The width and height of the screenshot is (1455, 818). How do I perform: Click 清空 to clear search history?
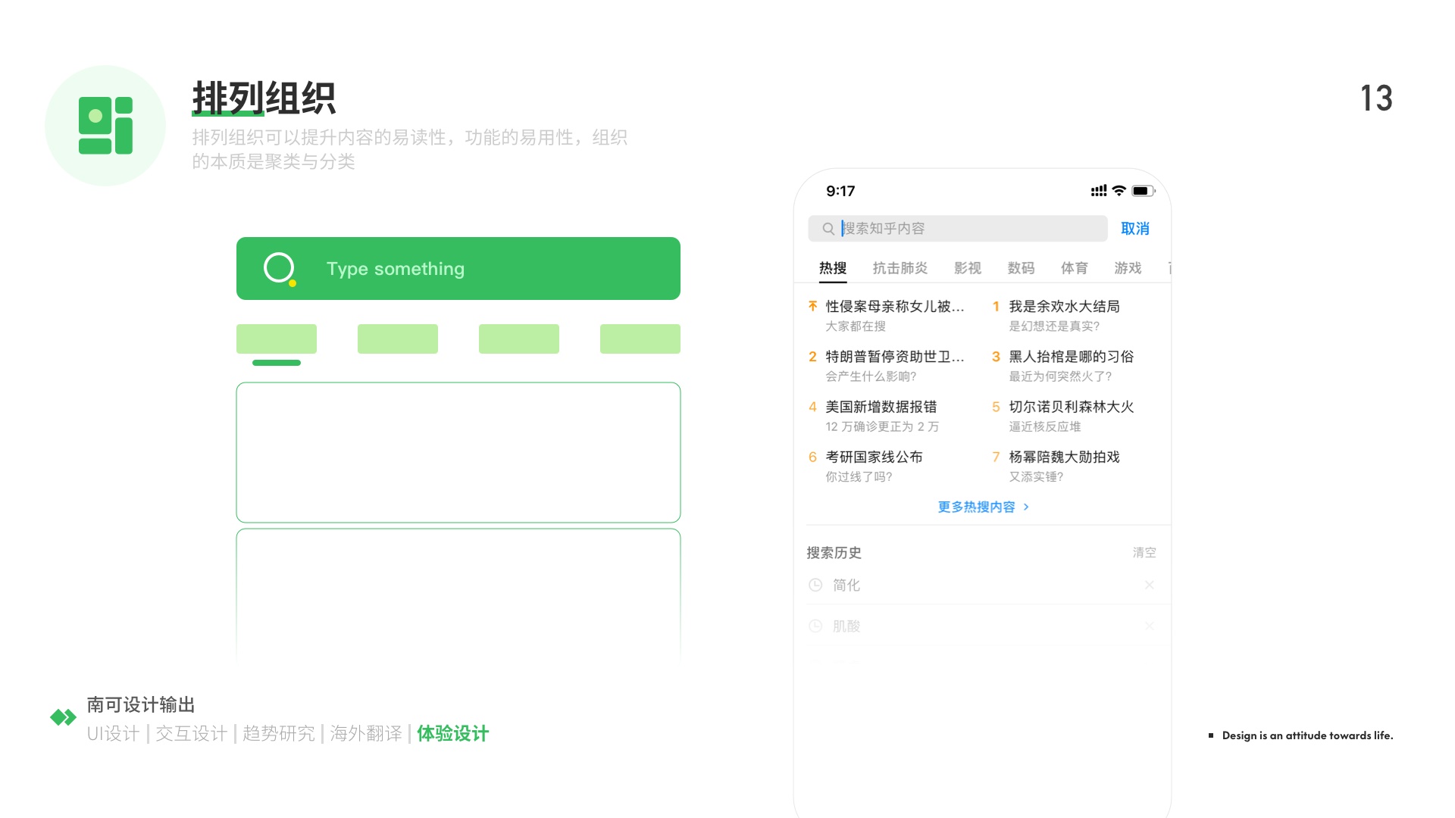(1144, 552)
